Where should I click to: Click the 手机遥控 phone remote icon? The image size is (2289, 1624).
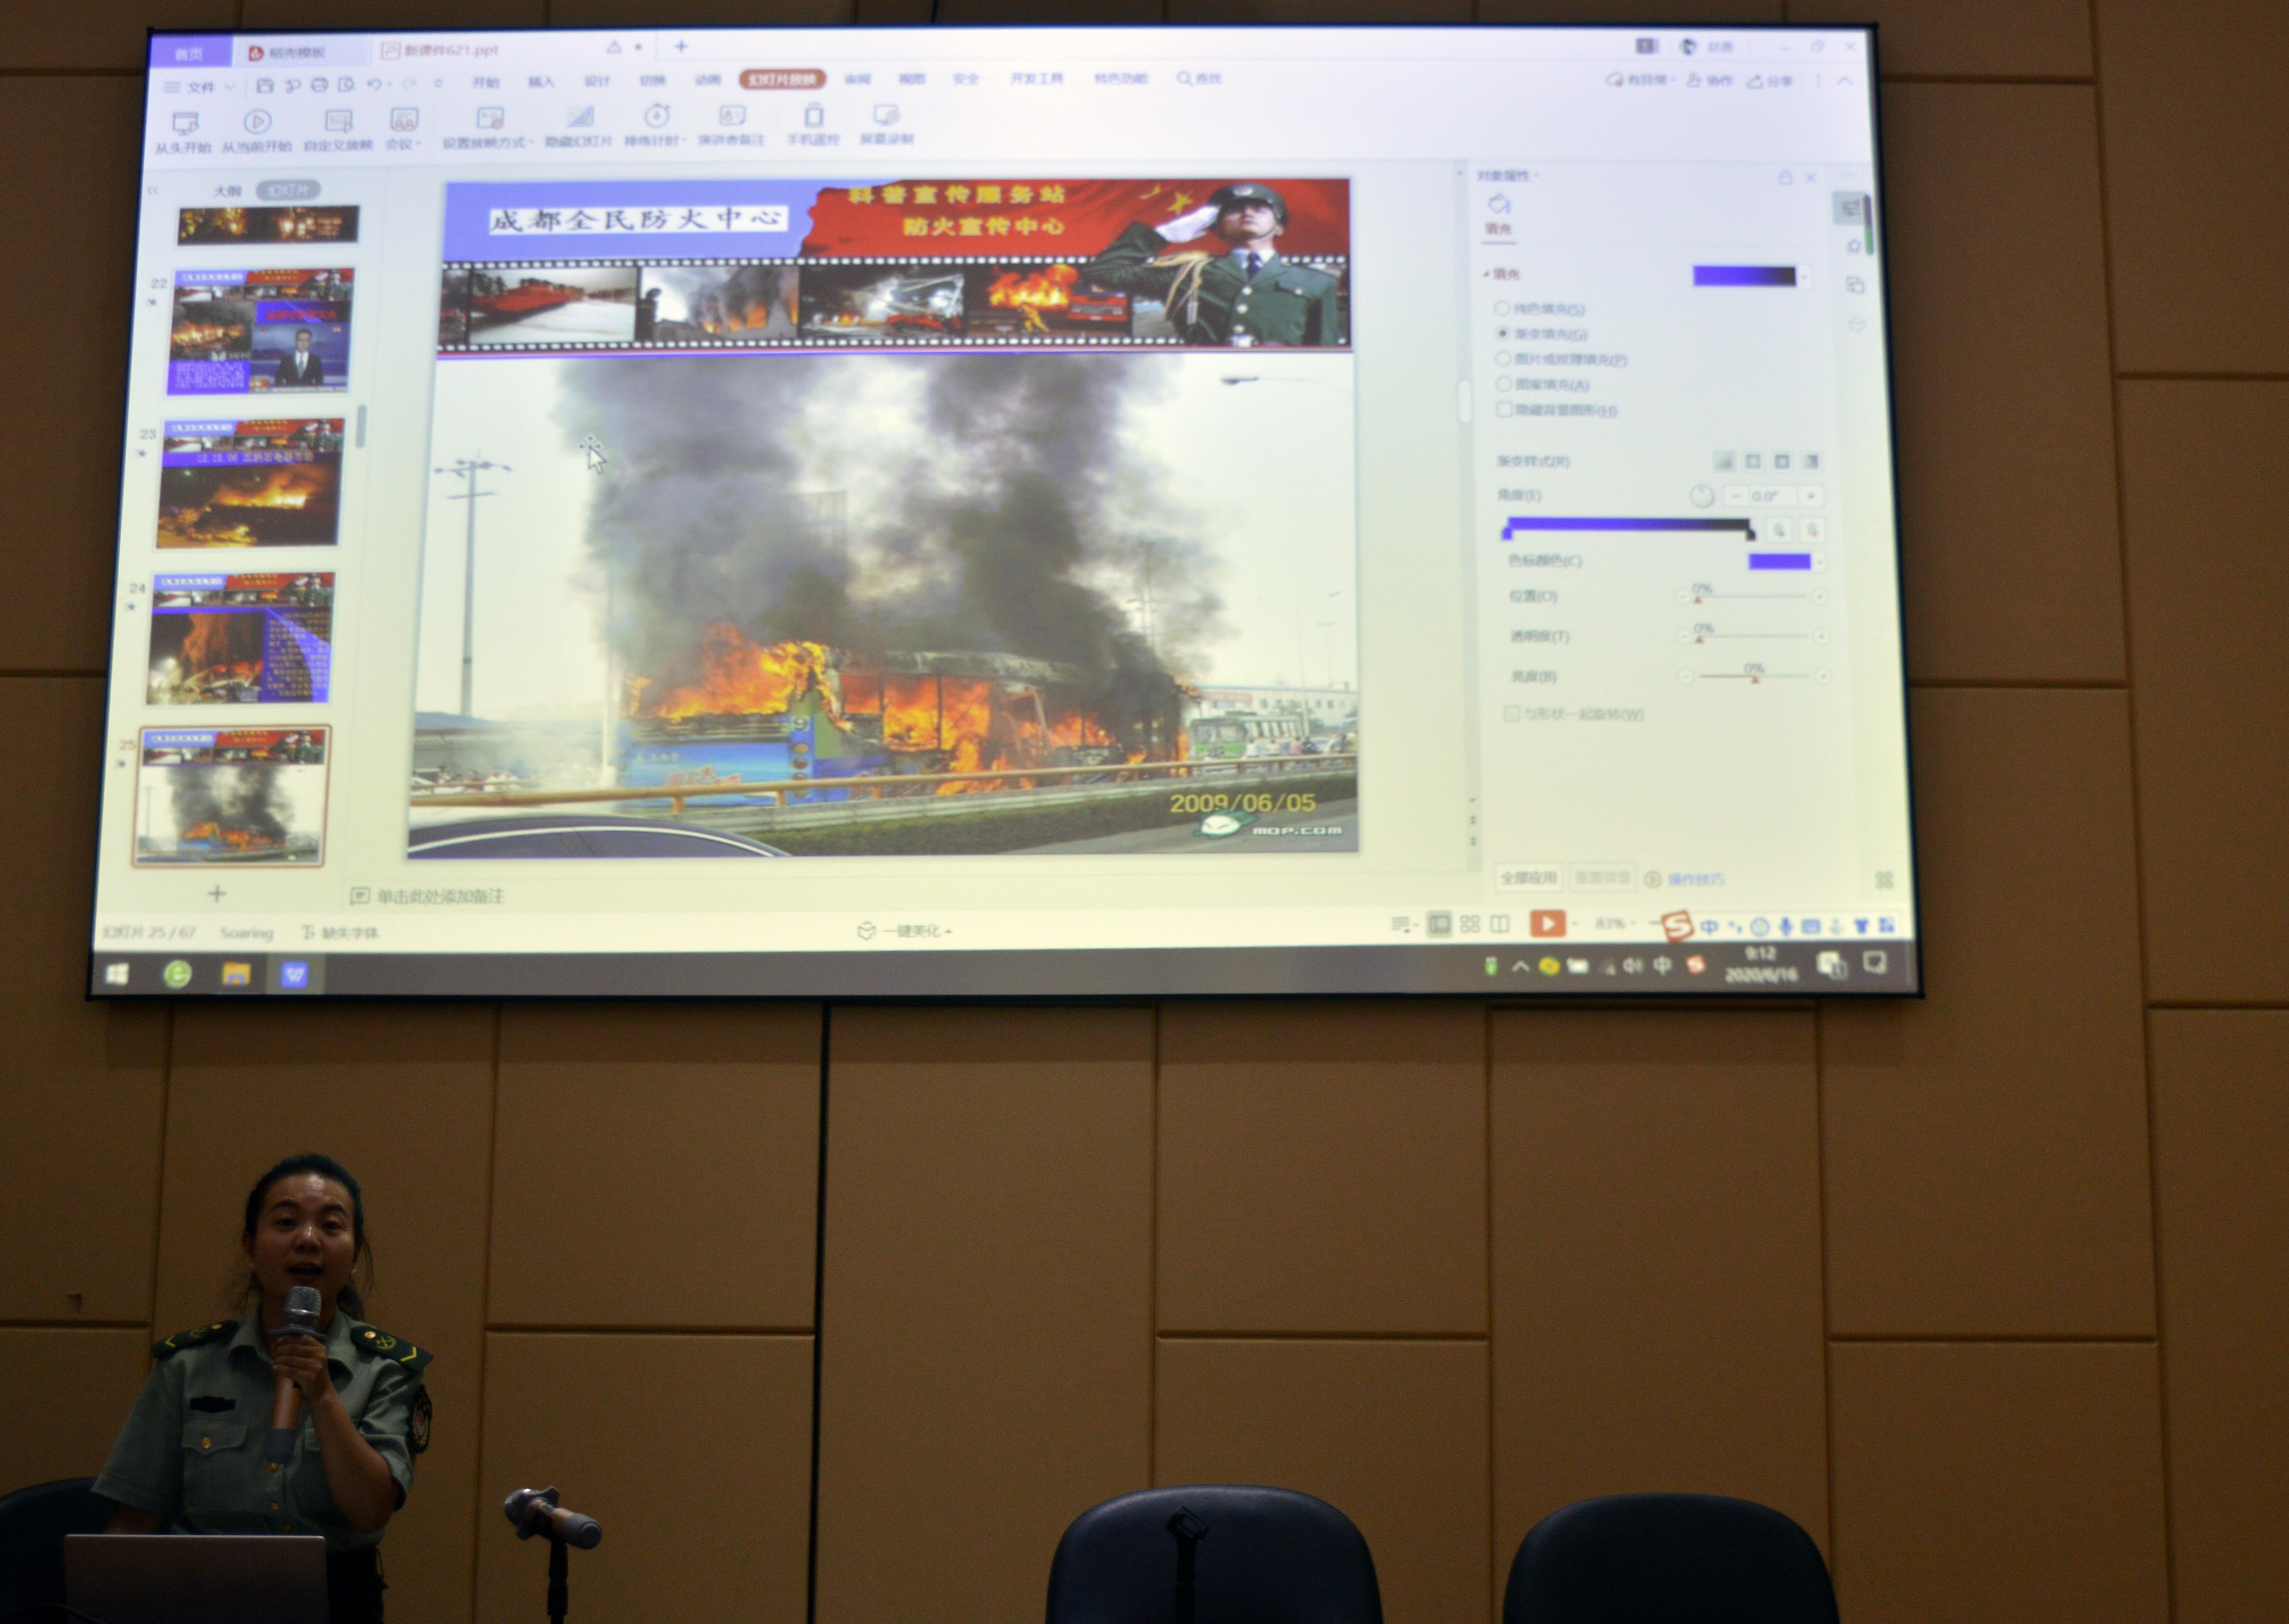(814, 116)
